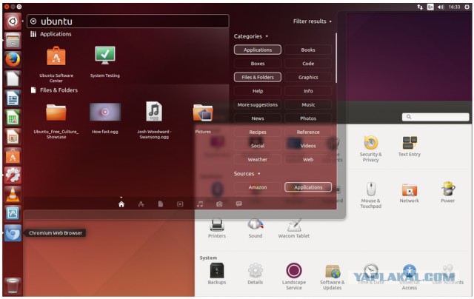Toggle the Books category filter

[x=308, y=50]
